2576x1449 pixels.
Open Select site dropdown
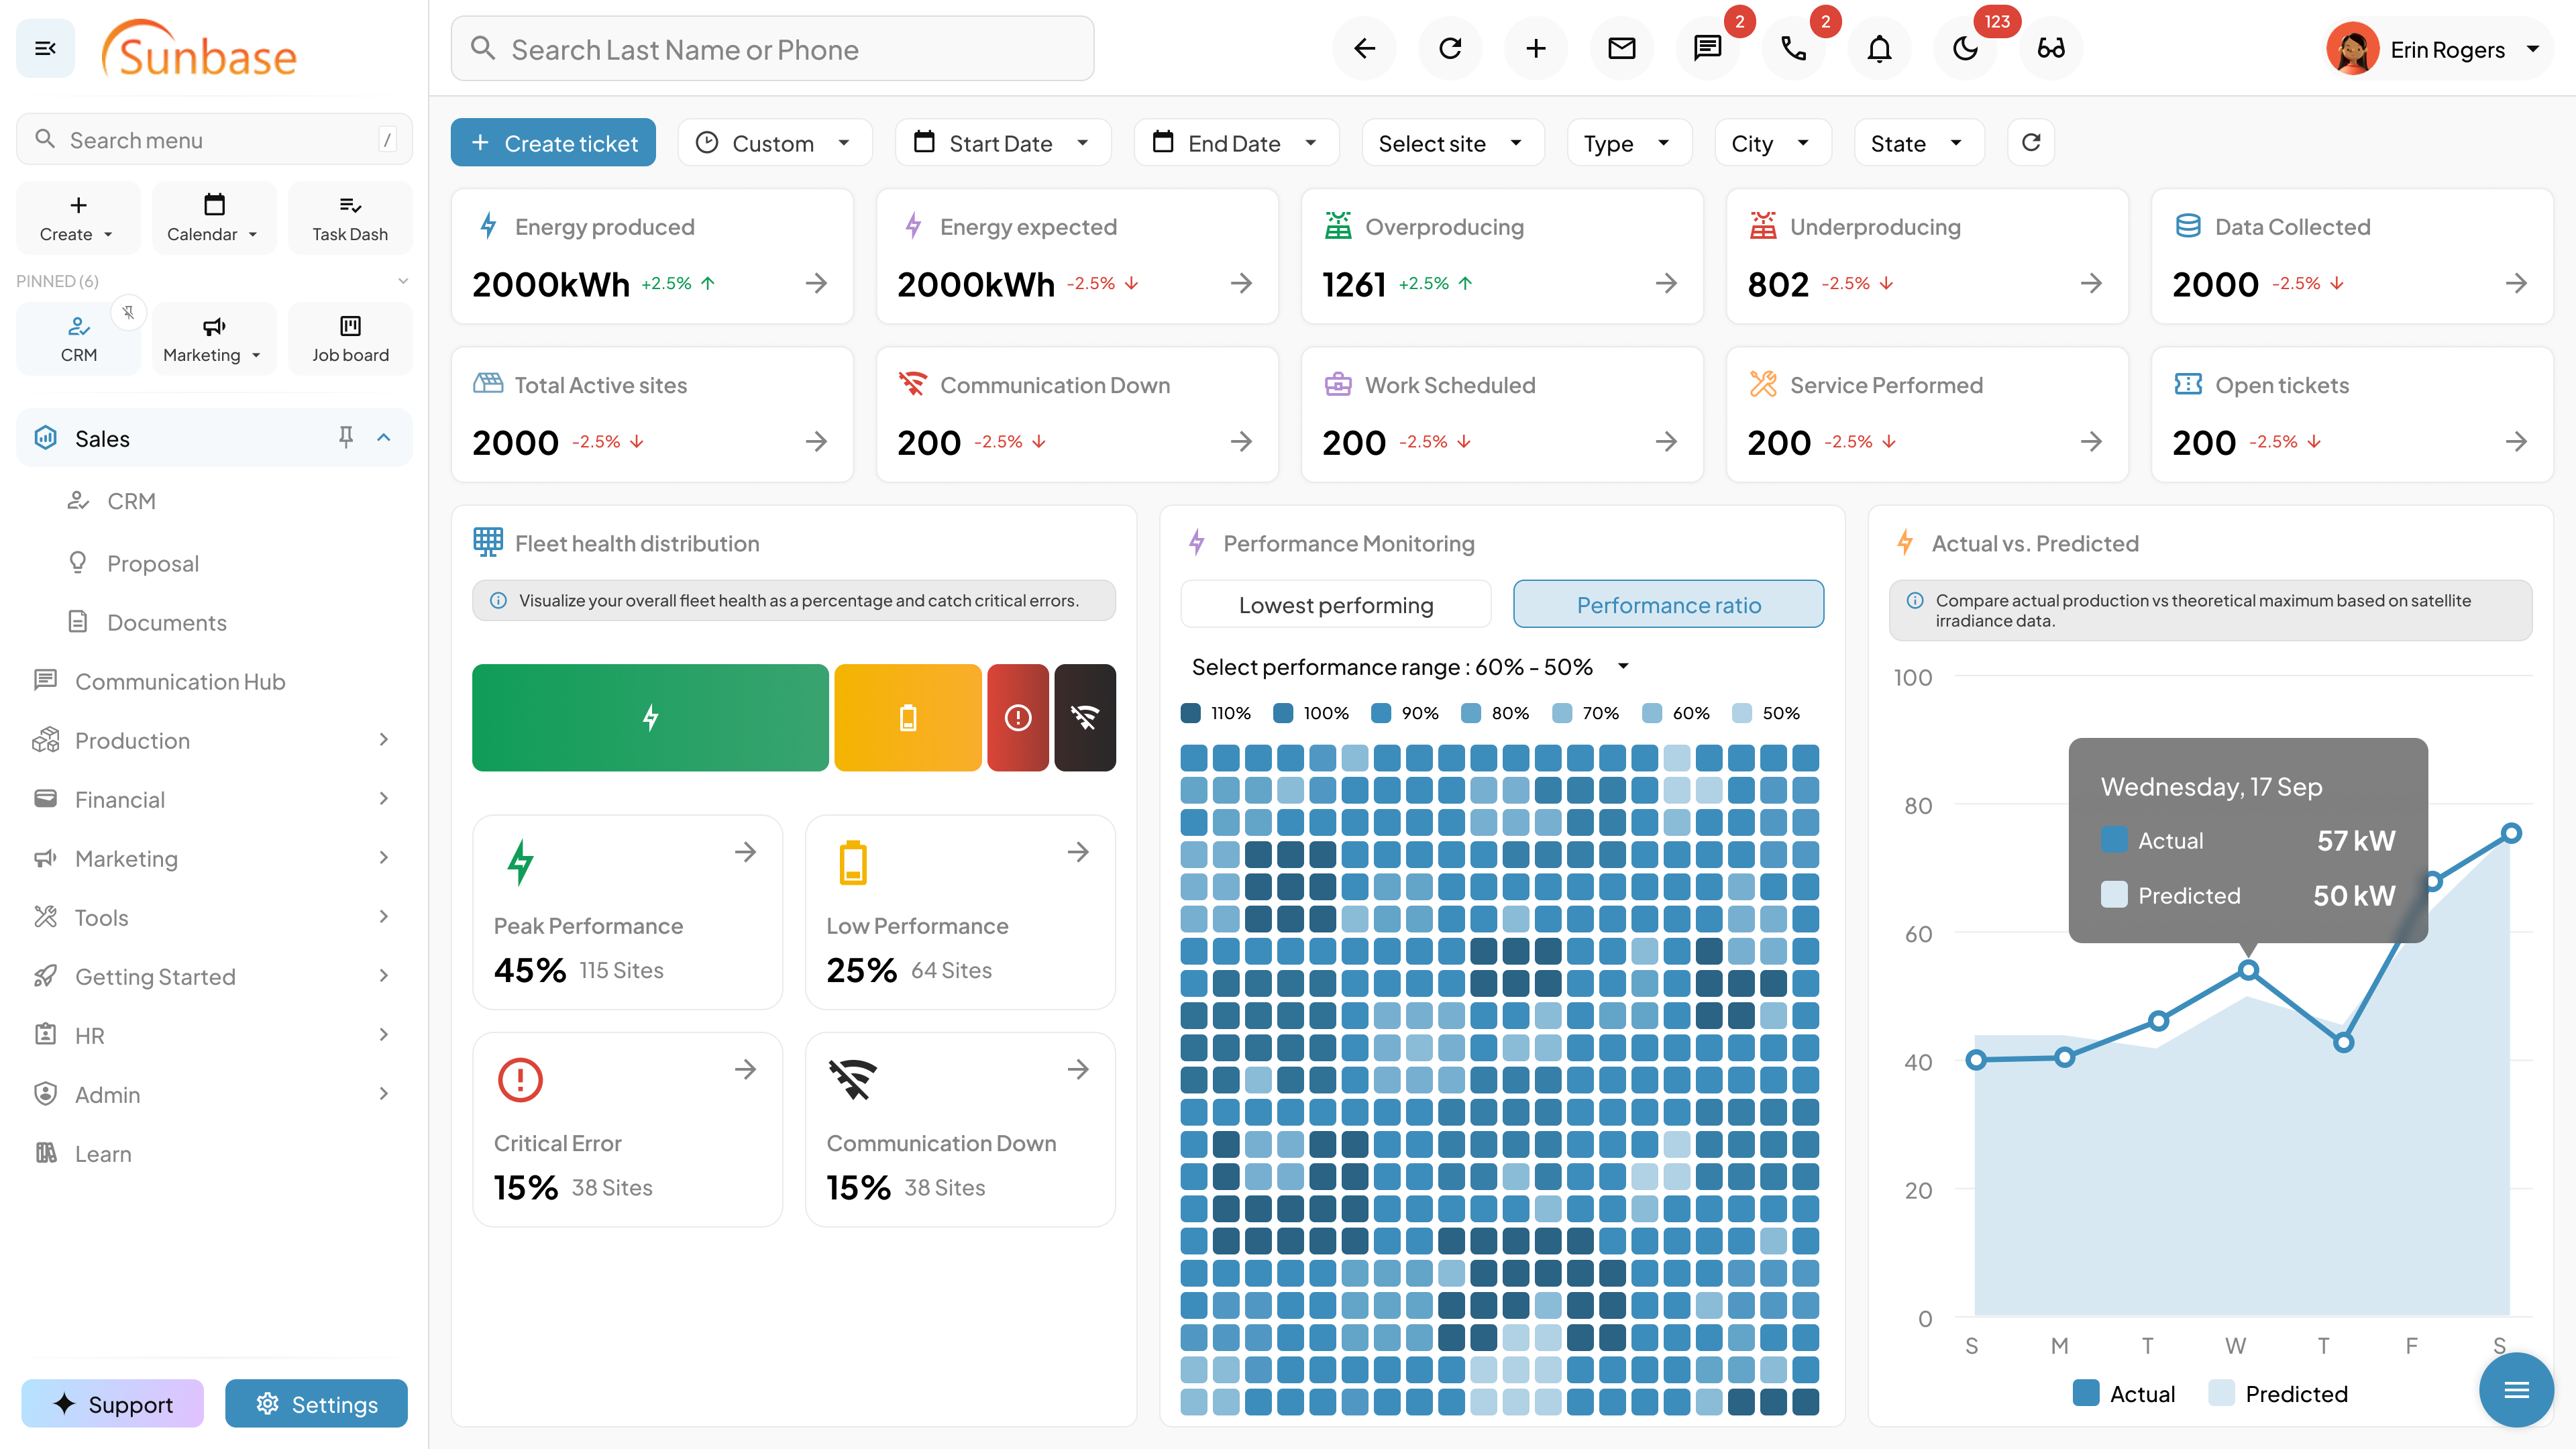(1451, 143)
